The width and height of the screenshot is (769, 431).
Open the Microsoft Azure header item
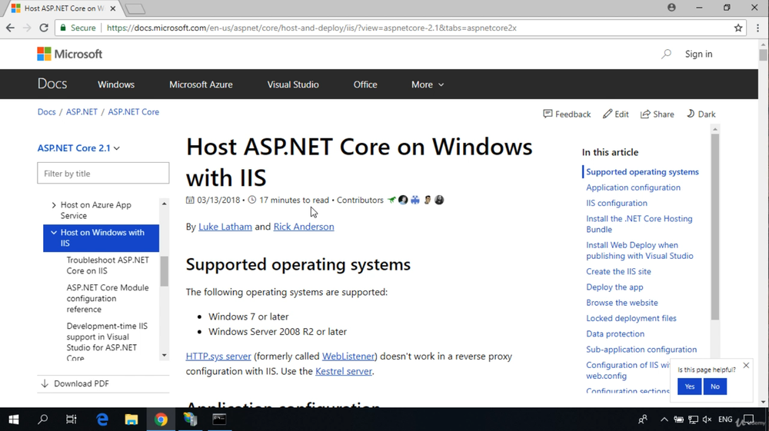coord(201,85)
